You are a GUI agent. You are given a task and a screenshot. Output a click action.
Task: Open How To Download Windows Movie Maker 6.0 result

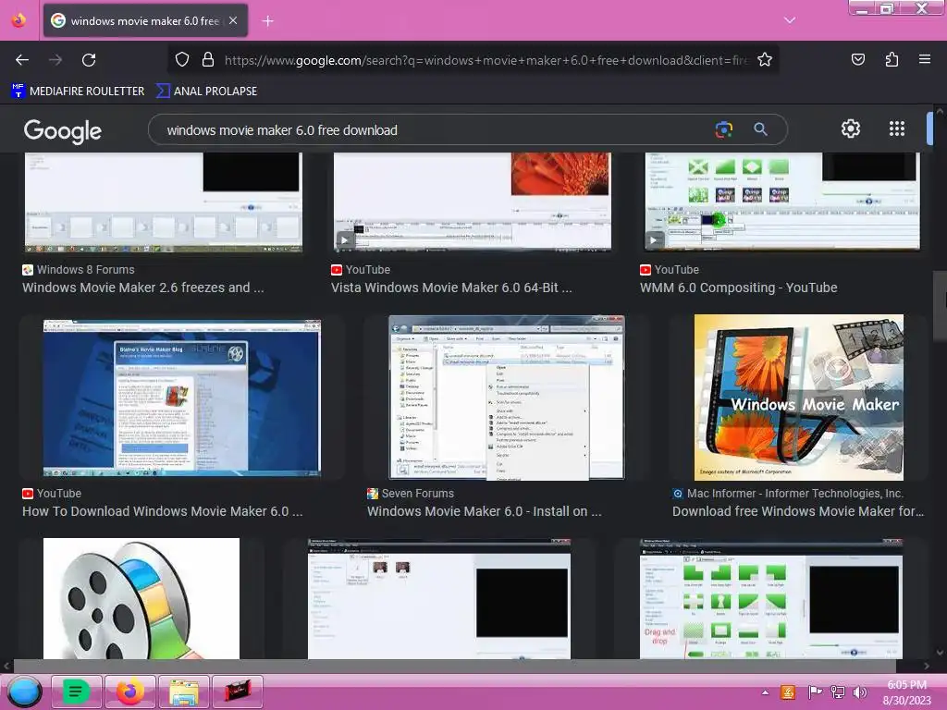[163, 511]
